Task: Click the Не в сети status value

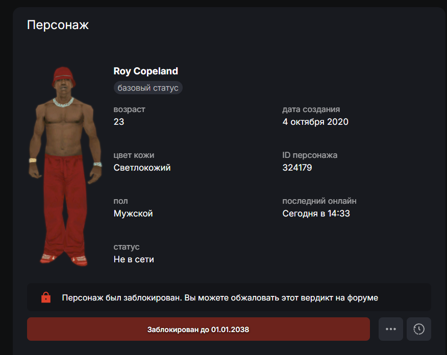Action: 134,259
